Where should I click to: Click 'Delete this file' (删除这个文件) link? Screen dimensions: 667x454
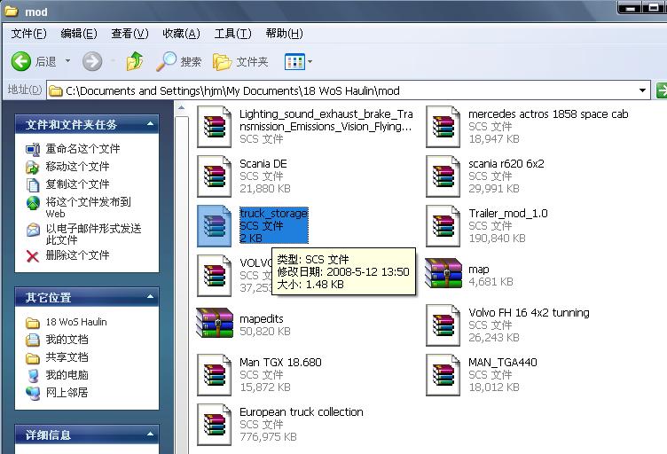click(x=77, y=255)
